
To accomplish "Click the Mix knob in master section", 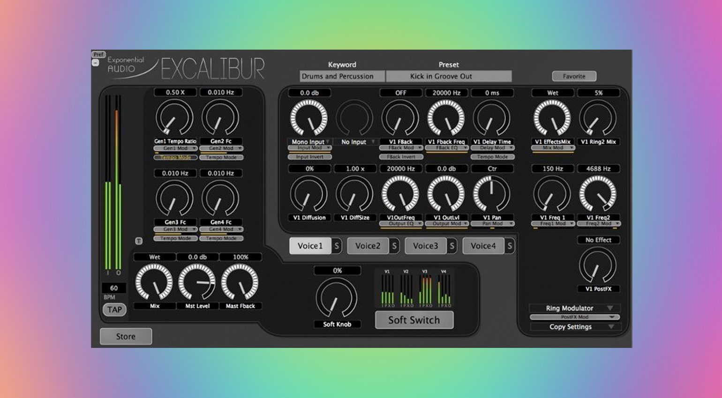I will [154, 282].
